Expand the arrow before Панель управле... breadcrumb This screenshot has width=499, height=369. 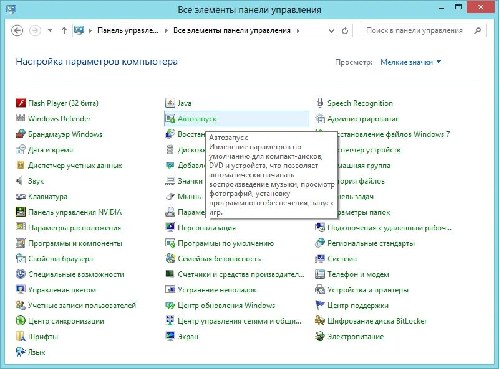(90, 31)
